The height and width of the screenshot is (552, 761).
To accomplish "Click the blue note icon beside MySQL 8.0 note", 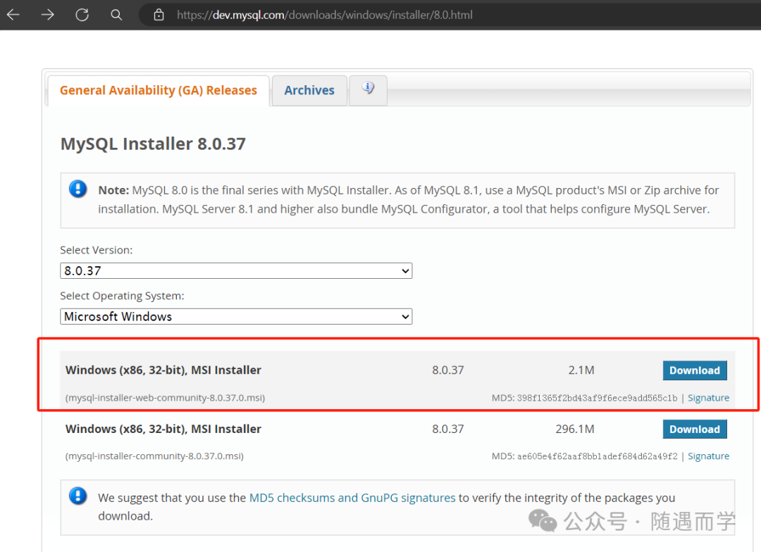I will click(78, 189).
